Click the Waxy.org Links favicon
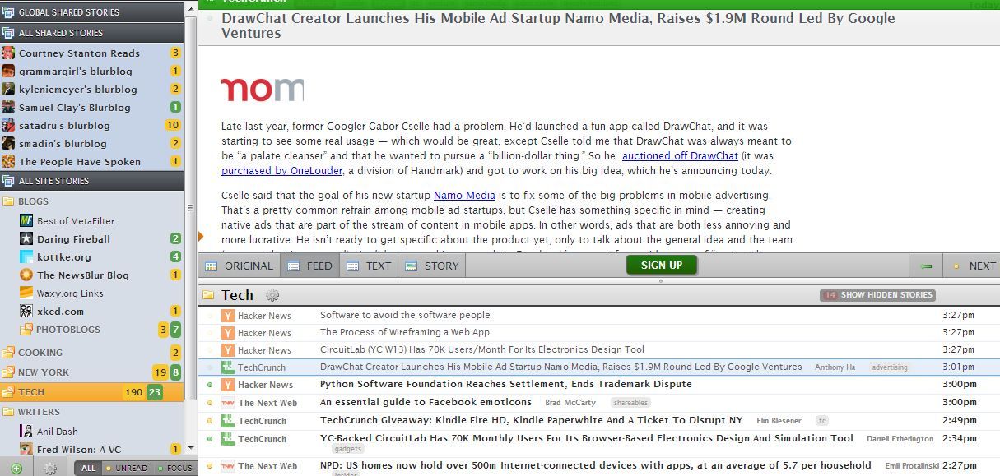This screenshot has height=476, width=1000. [26, 293]
